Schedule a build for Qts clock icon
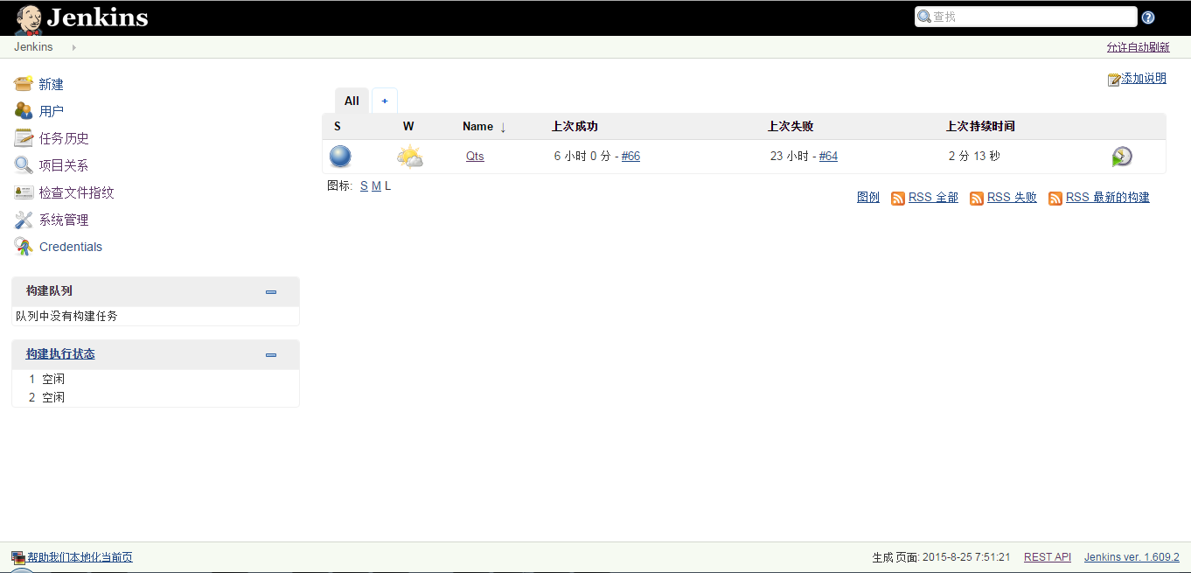Image resolution: width=1191 pixels, height=573 pixels. 1122,157
